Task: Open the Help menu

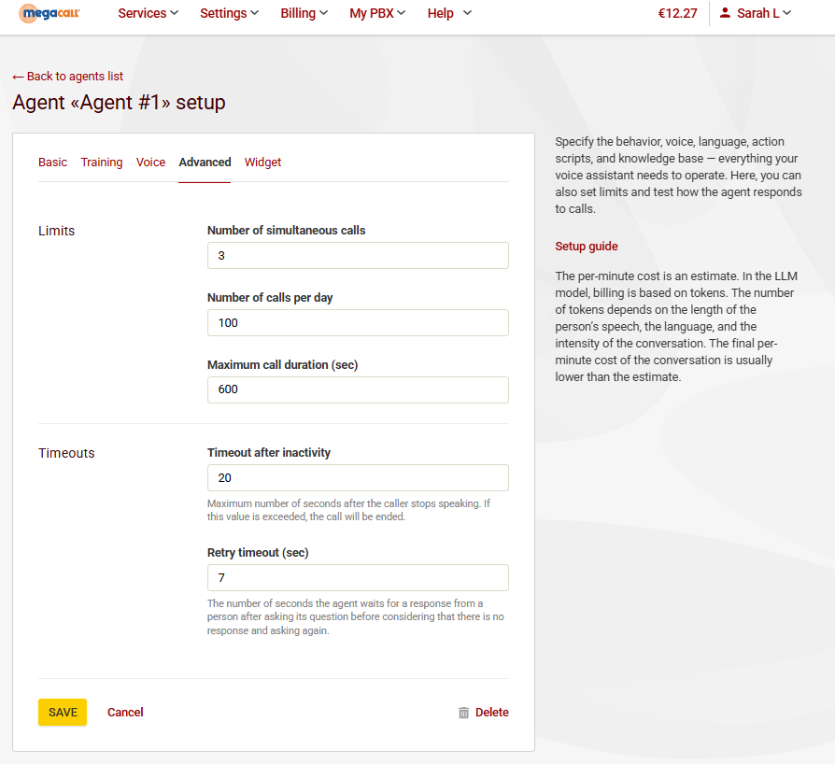Action: (x=449, y=13)
